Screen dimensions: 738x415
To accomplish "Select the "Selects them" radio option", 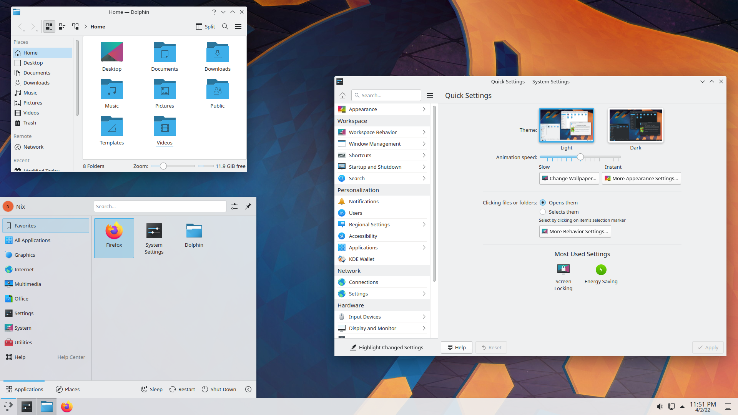I will [x=543, y=212].
